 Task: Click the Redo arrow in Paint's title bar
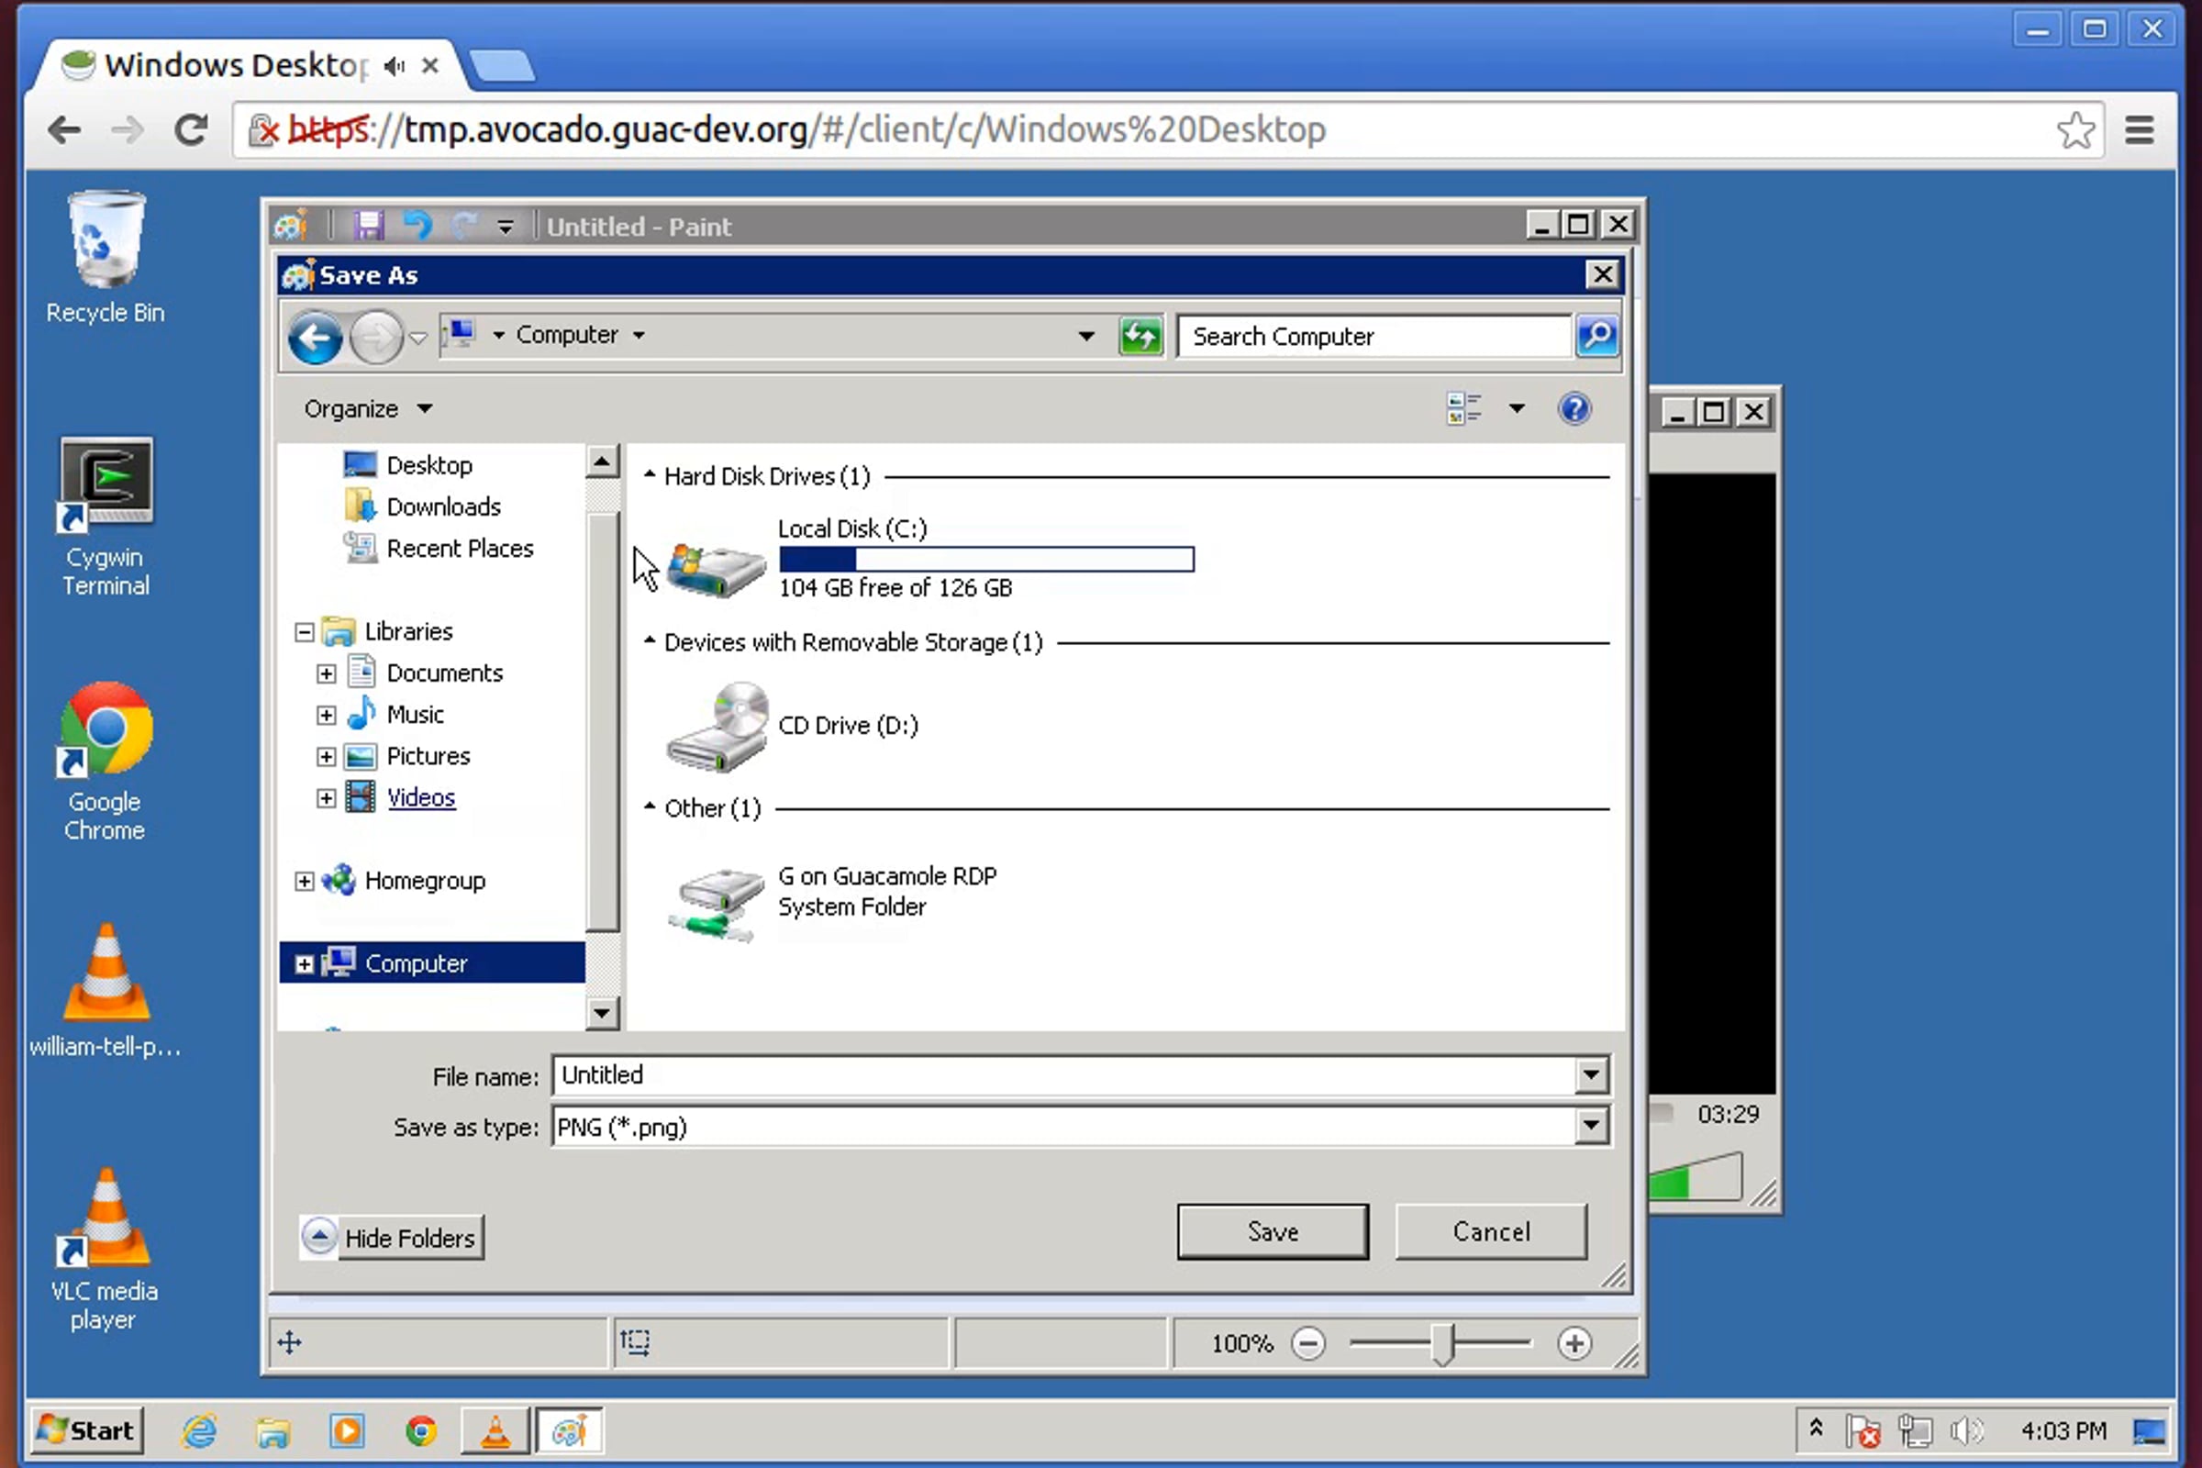click(463, 226)
